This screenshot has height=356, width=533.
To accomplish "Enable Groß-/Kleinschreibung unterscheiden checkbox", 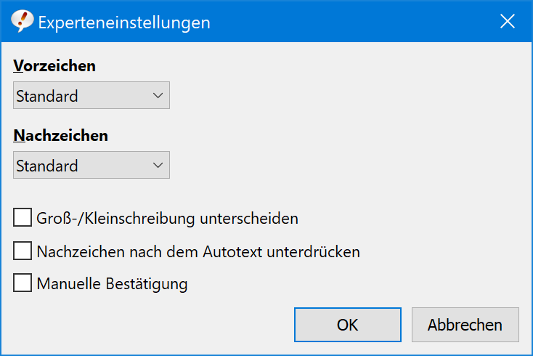I will coord(23,218).
